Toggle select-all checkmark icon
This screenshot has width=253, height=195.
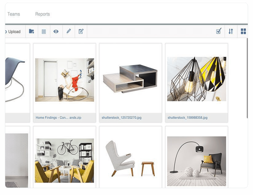point(219,31)
